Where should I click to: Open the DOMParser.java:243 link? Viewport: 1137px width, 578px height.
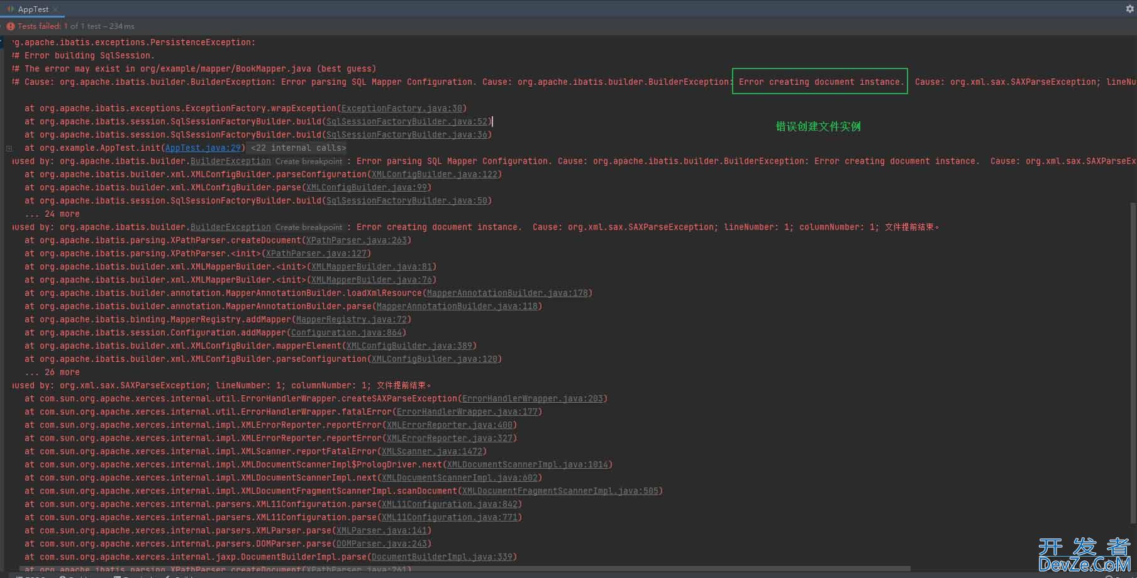pos(382,544)
